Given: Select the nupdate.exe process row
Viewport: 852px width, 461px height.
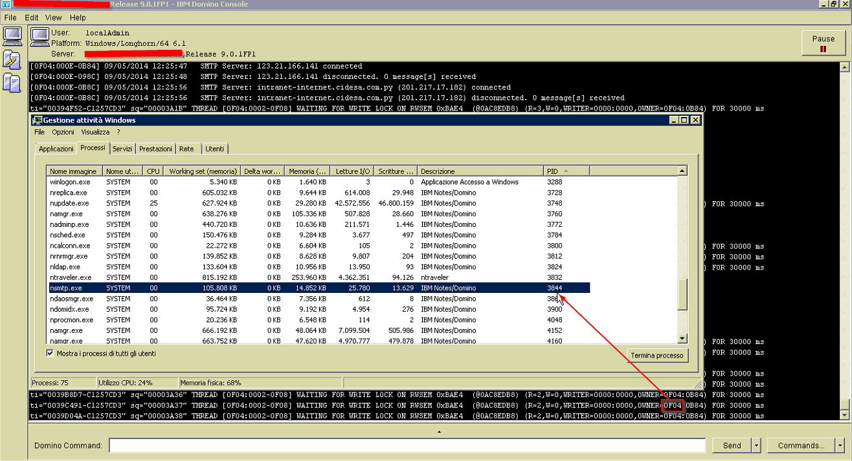Looking at the screenshot, I should pyautogui.click(x=318, y=203).
